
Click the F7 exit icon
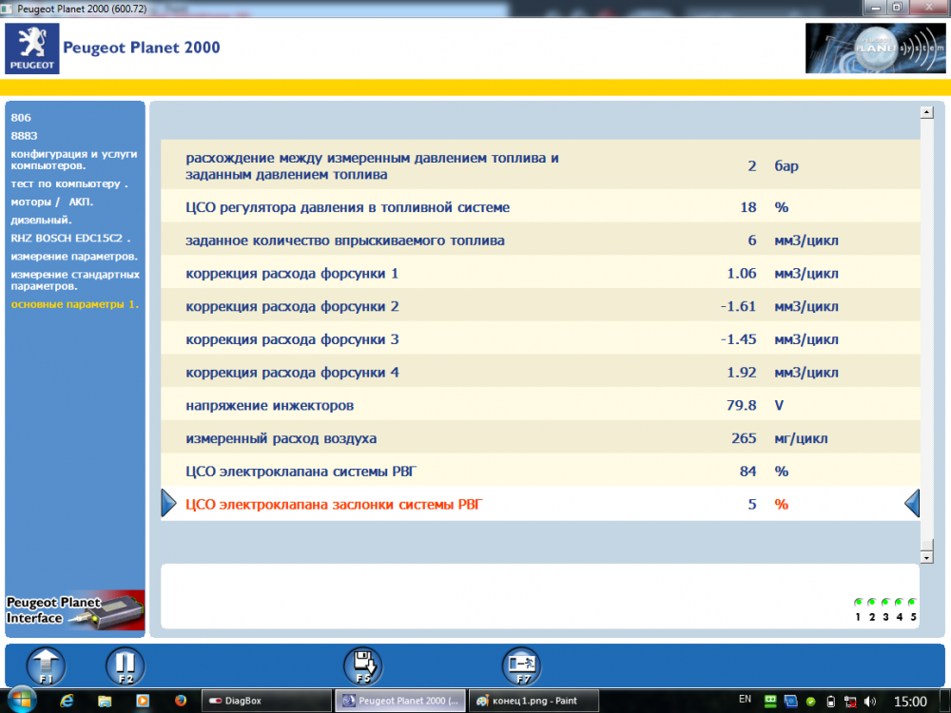pos(521,665)
